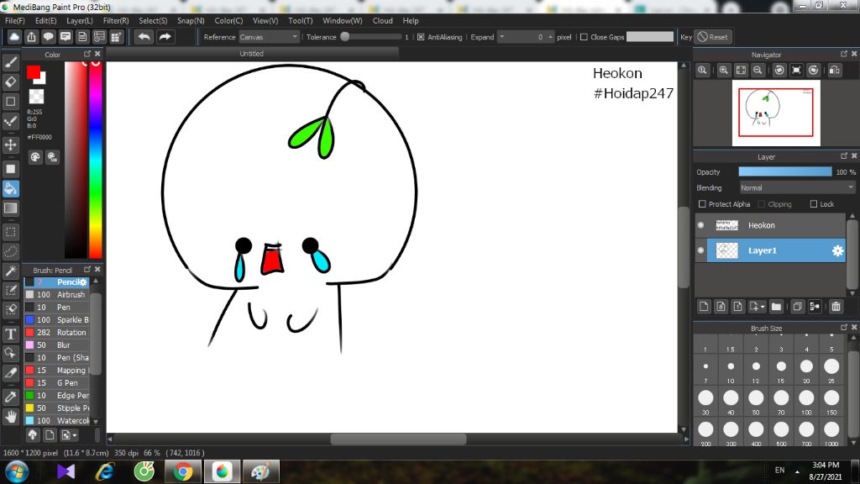
Task: Enable Protect Alpha checkbox
Action: (x=702, y=204)
